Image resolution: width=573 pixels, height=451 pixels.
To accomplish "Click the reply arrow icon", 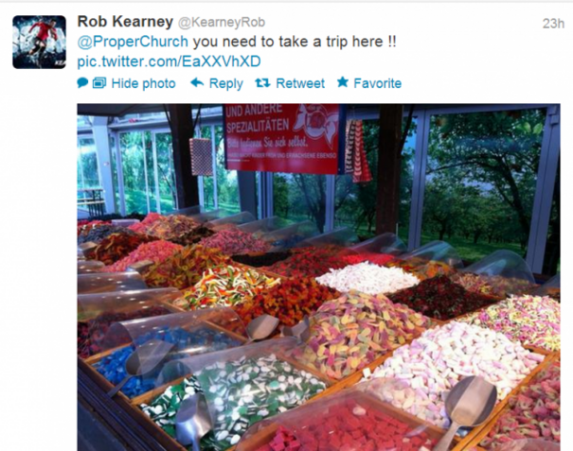I will pos(197,82).
